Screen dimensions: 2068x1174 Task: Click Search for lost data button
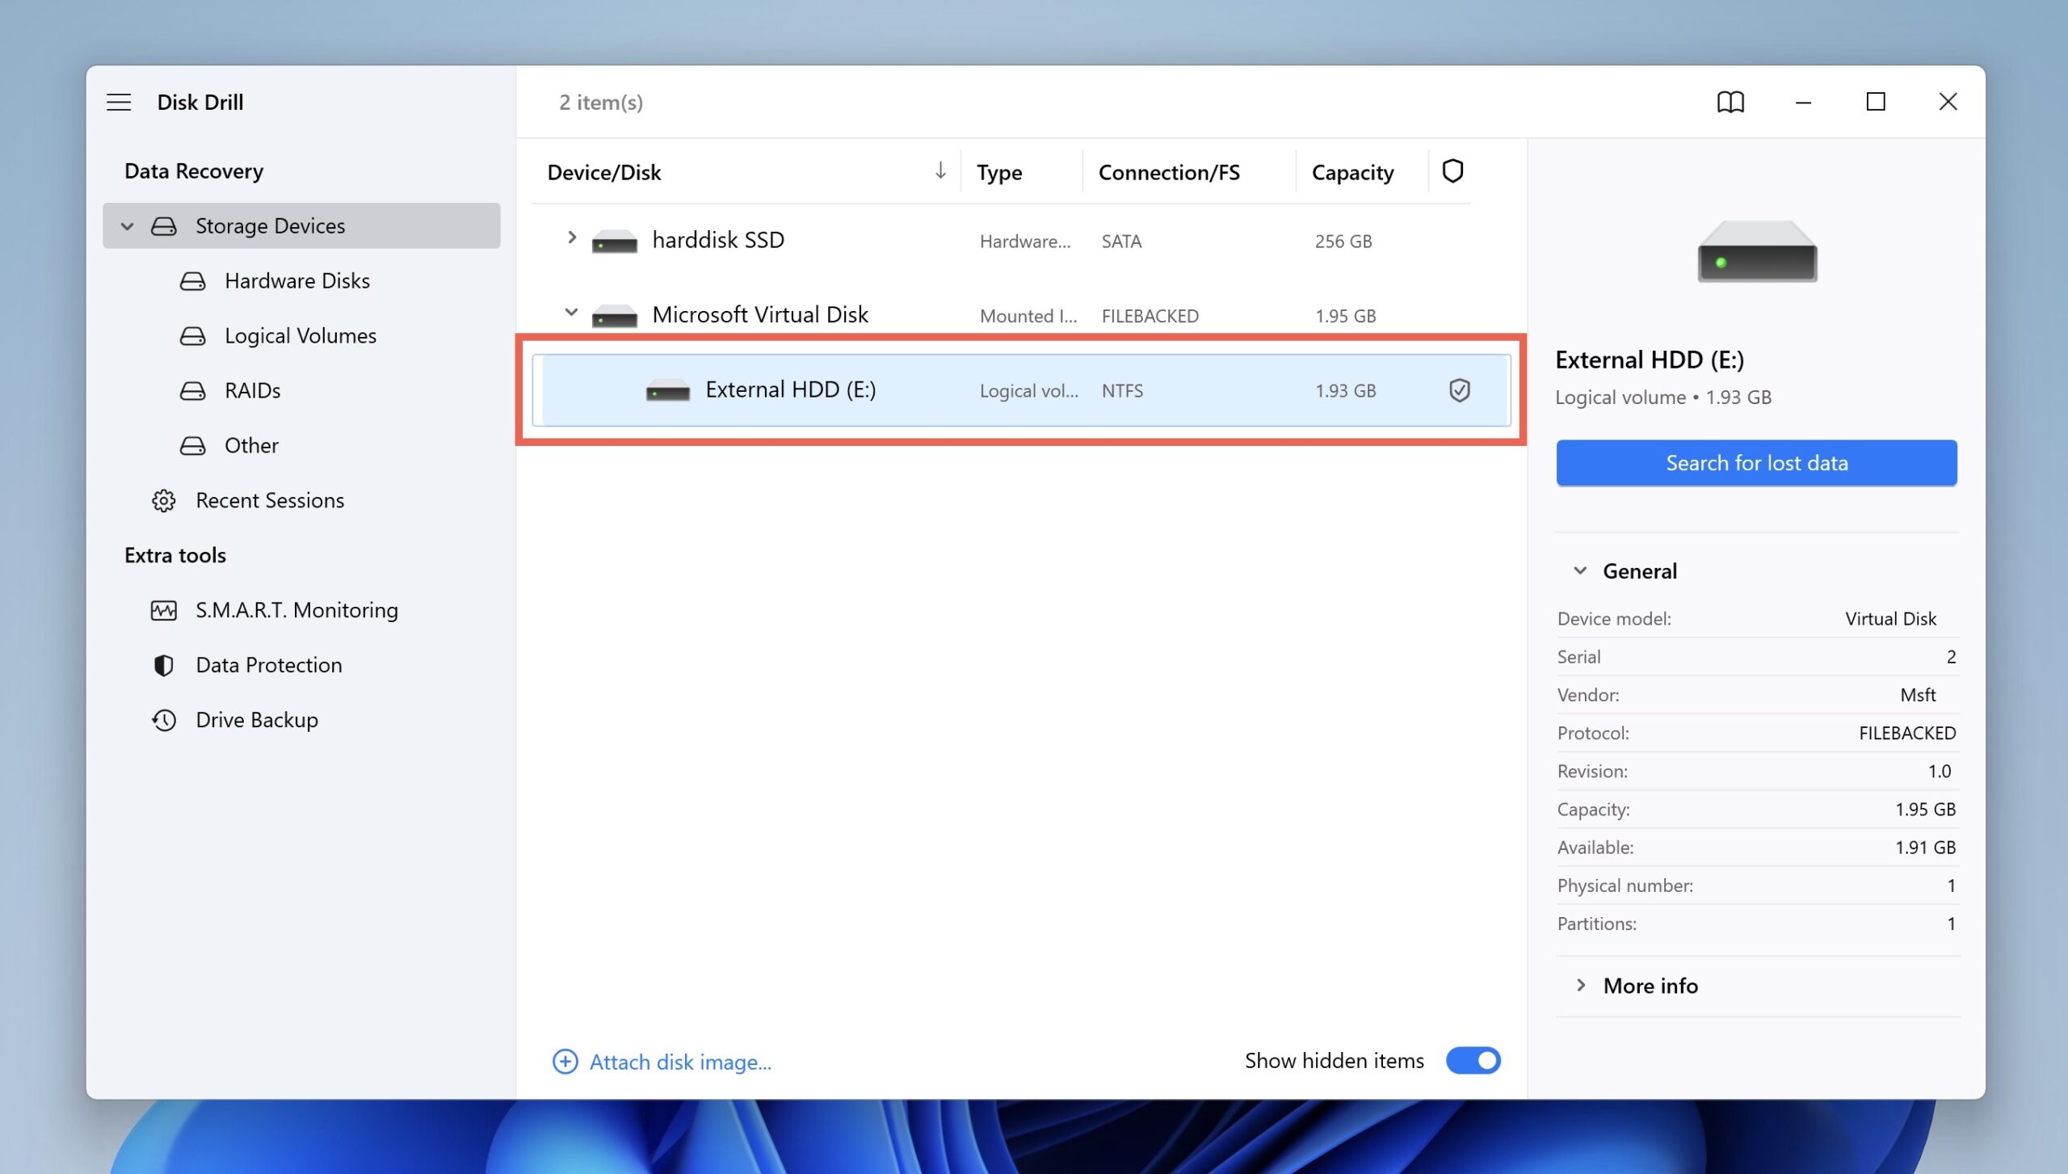coord(1757,461)
